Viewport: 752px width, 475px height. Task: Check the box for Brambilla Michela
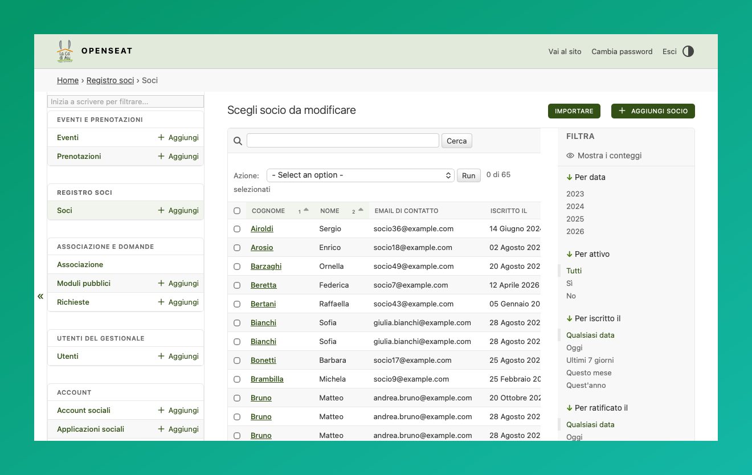pos(237,379)
